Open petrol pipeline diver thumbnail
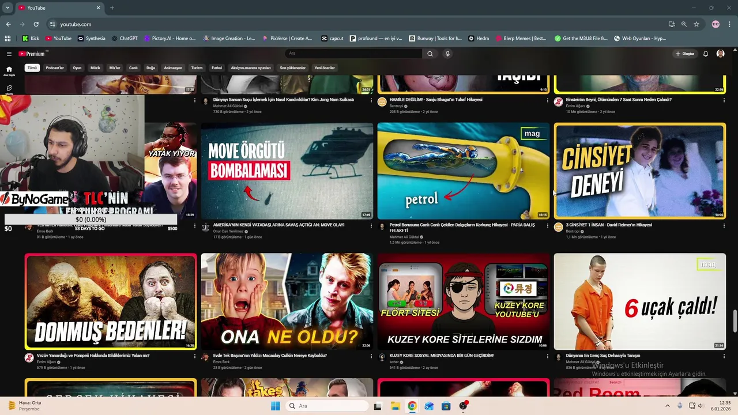738x415 pixels. pos(464,171)
